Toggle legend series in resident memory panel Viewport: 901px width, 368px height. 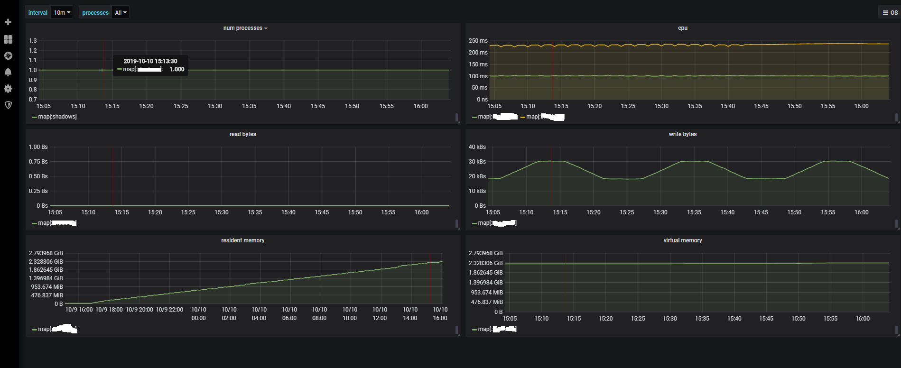[x=57, y=329]
